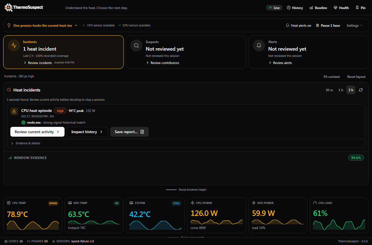Open the Baseline view

[x=318, y=8]
